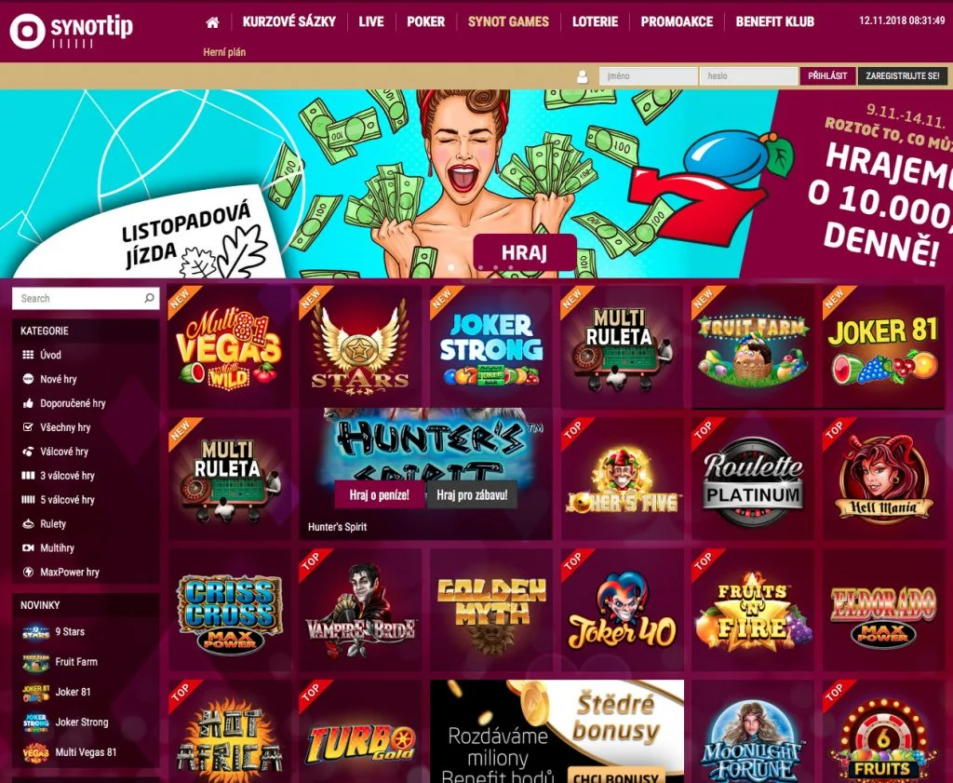
Task: Select the Multihry camera icon
Action: [x=28, y=547]
